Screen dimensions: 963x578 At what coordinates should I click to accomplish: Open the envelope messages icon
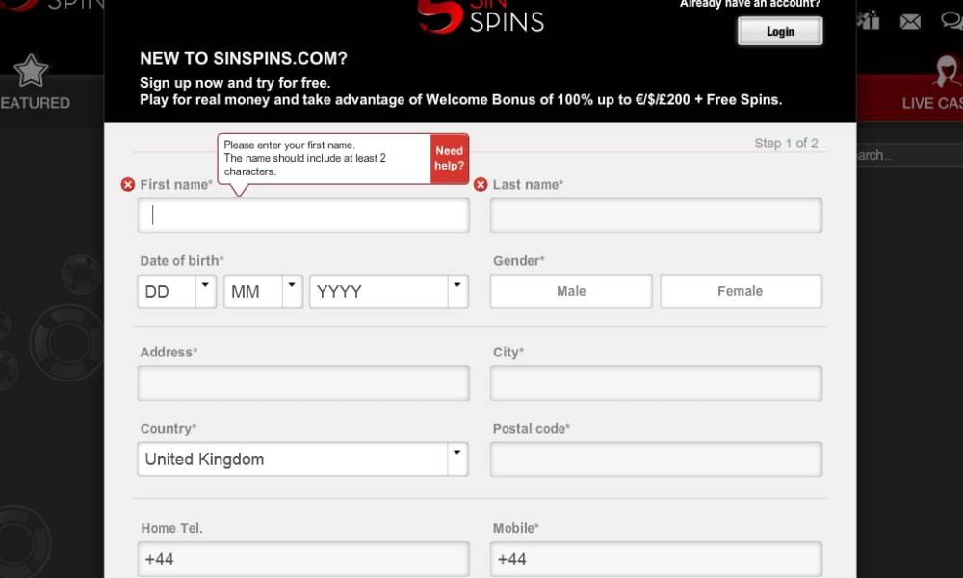(910, 22)
